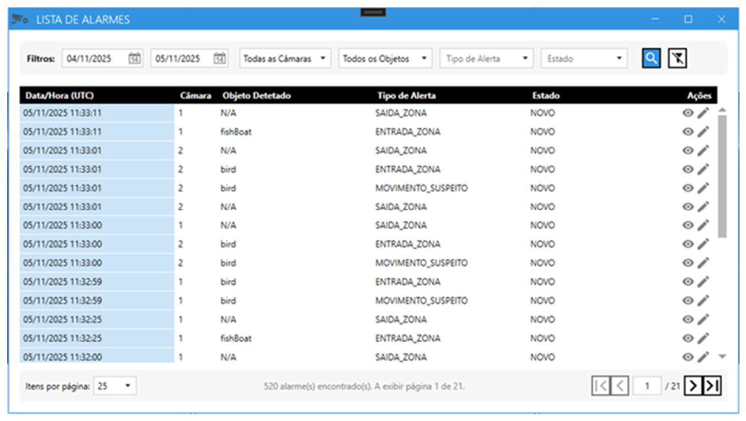Edit the 11:32:59 MOVIMENTO_SUSPEITO alarm
This screenshot has height=421, width=746.
[703, 301]
